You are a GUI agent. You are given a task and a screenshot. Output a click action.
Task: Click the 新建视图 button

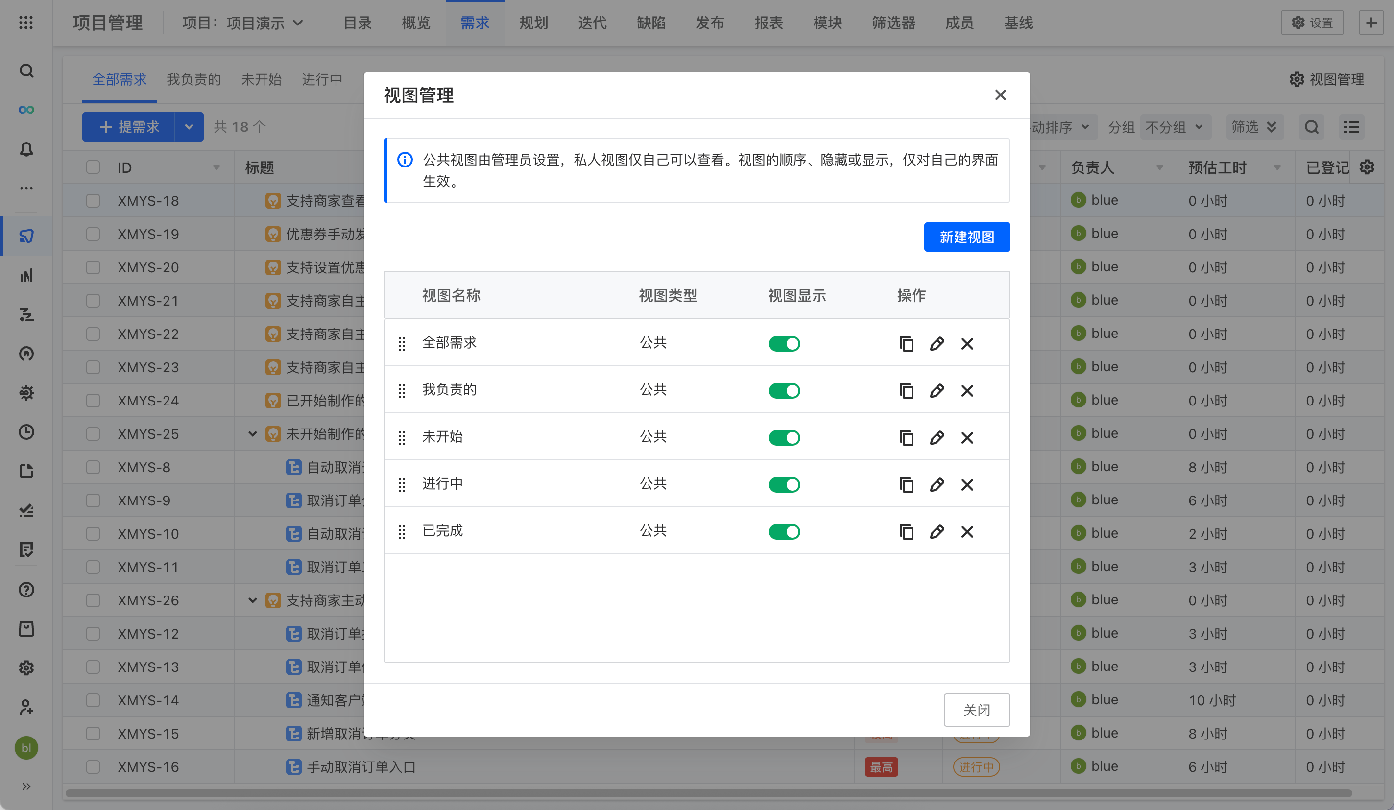pyautogui.click(x=967, y=237)
